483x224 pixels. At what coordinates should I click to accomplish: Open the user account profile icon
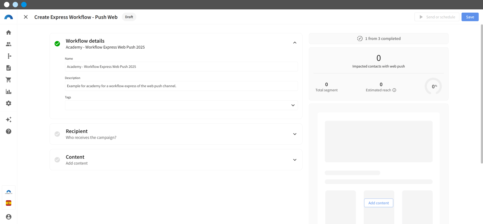[x=9, y=217]
